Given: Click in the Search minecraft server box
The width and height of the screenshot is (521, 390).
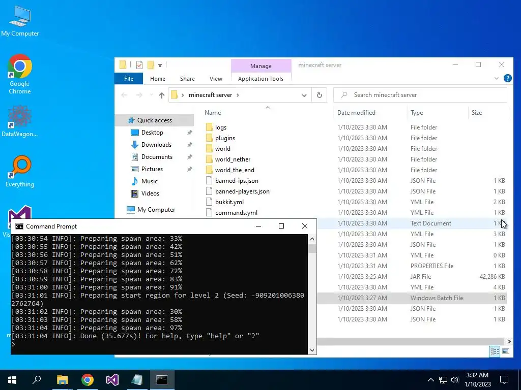Looking at the screenshot, I should pos(420,95).
